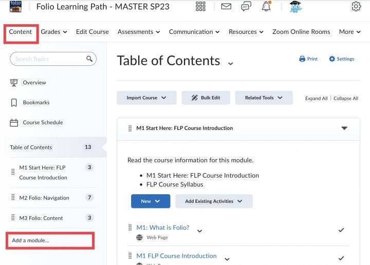This screenshot has width=370, height=265.
Task: Click the Bulk Edit button
Action: pyautogui.click(x=206, y=98)
